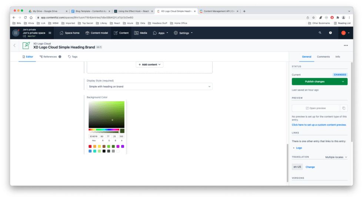Adjust the rainbow hue slider
This screenshot has width=363, height=199.
tap(104, 130)
